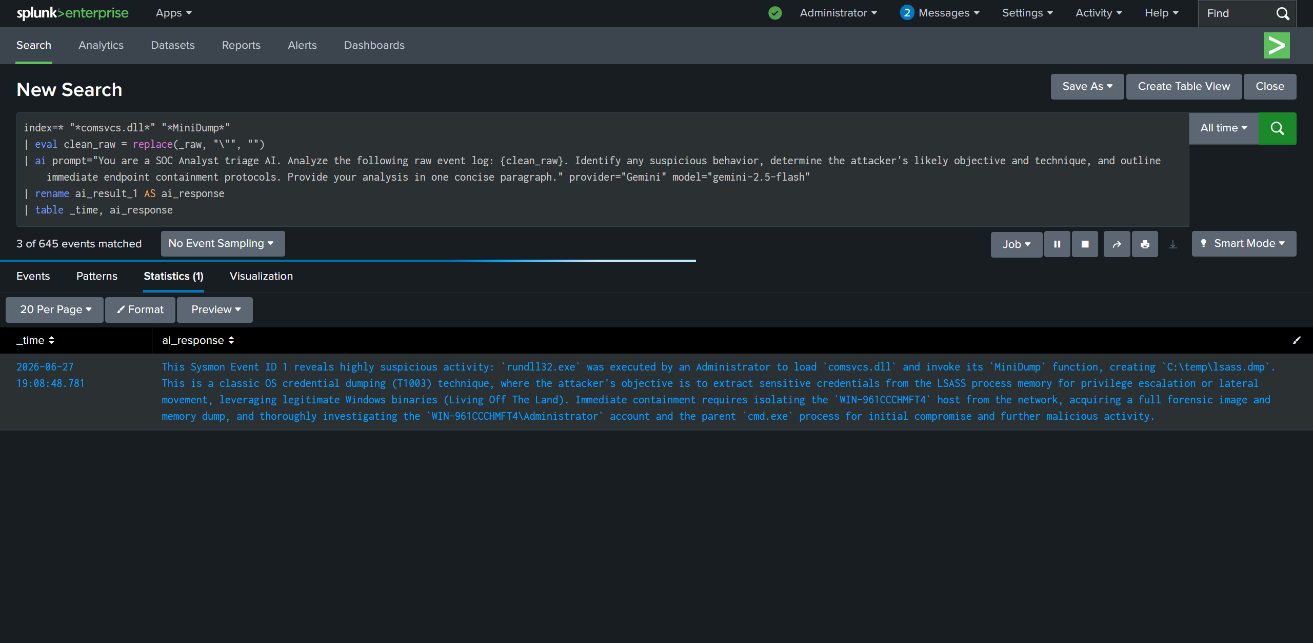Click the Splunk enterprise logo

[x=72, y=13]
